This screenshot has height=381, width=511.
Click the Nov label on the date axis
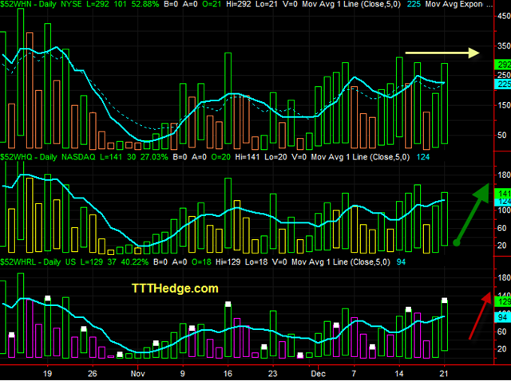coord(137,374)
